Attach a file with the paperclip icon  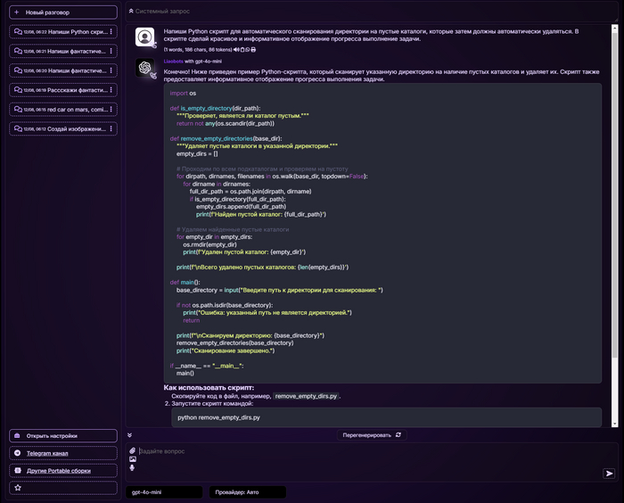(x=133, y=451)
